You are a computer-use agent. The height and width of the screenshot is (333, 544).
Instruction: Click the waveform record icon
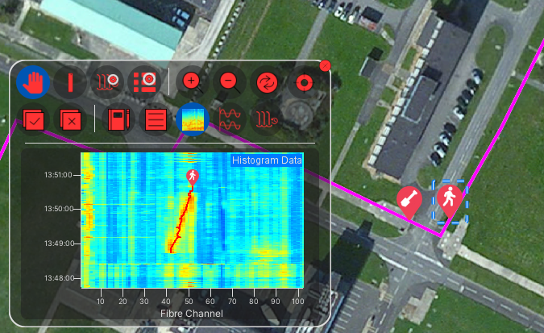107,81
